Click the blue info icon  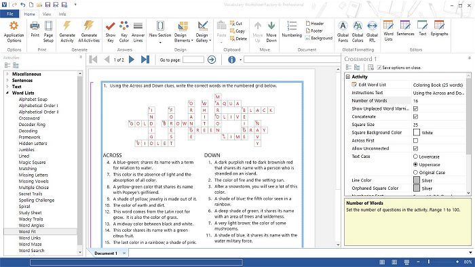(x=232, y=60)
